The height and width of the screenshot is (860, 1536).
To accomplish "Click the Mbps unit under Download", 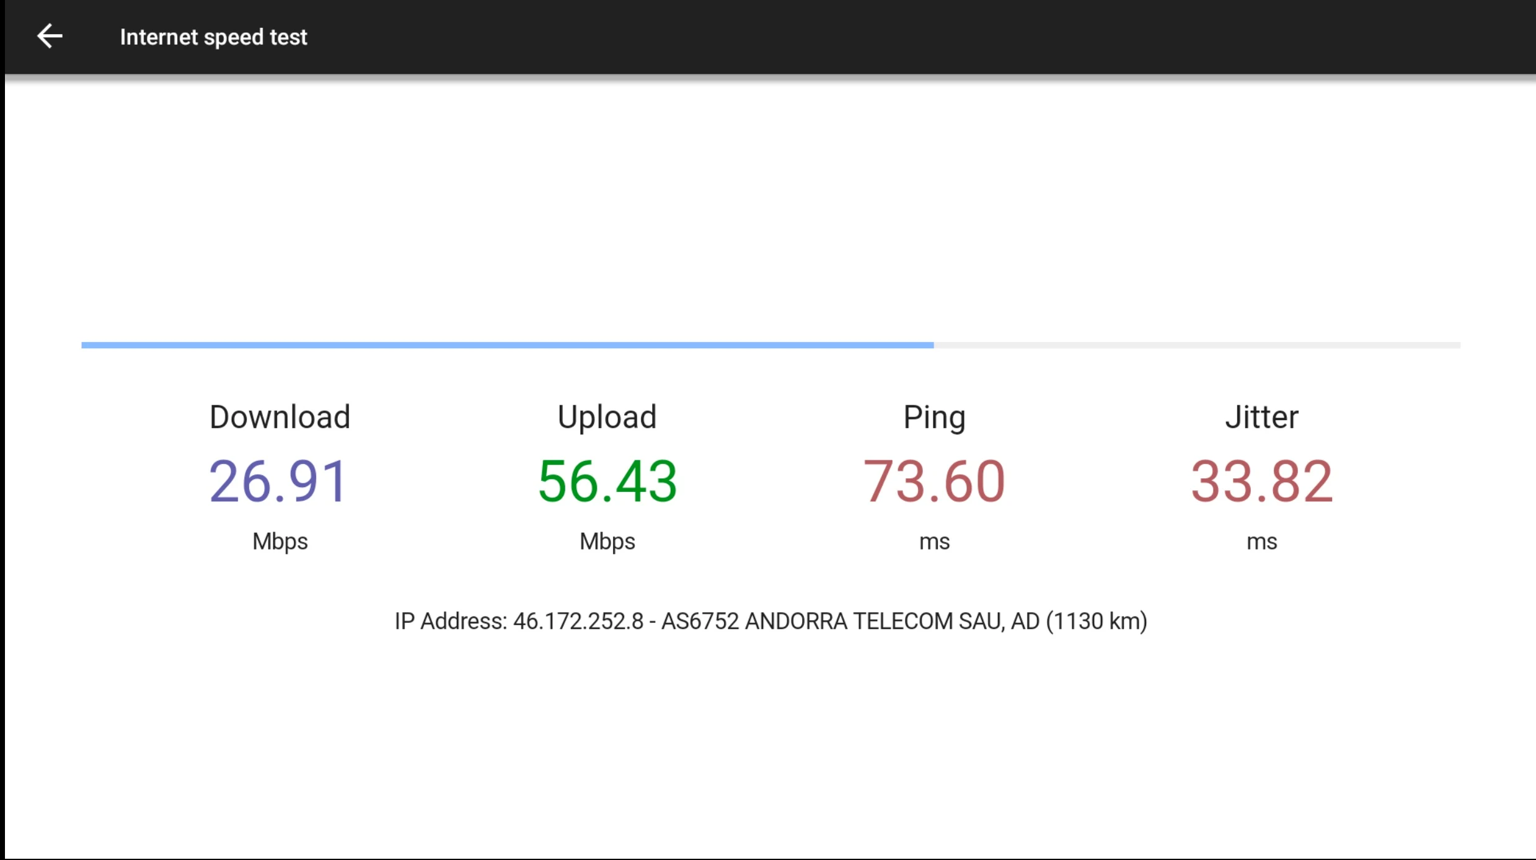I will point(280,542).
